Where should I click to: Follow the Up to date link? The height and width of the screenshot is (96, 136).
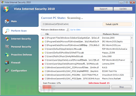click(x=75, y=30)
